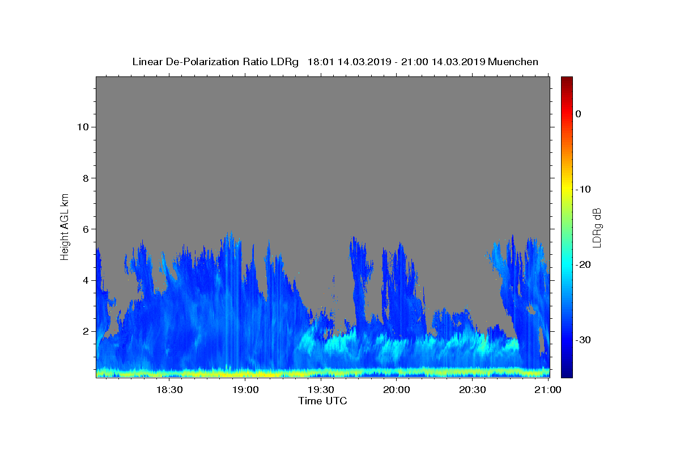Click the colorbar value -20
The image size is (680, 453).
click(x=583, y=264)
